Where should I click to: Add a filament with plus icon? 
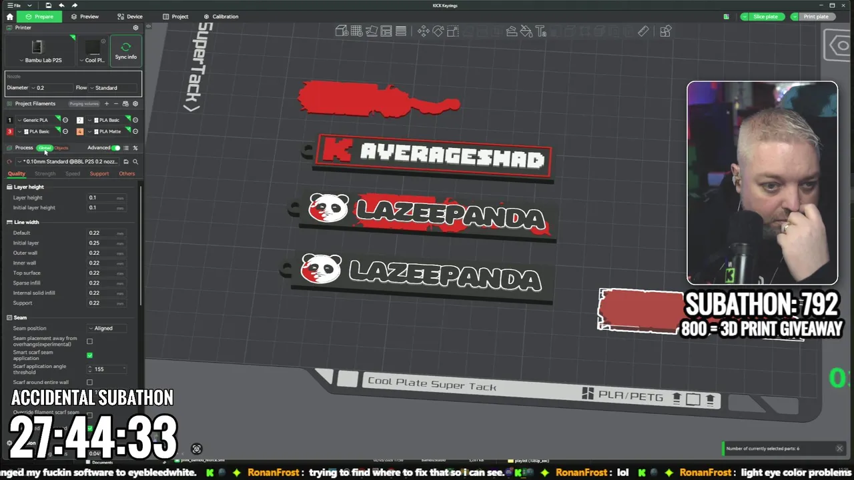pyautogui.click(x=106, y=103)
